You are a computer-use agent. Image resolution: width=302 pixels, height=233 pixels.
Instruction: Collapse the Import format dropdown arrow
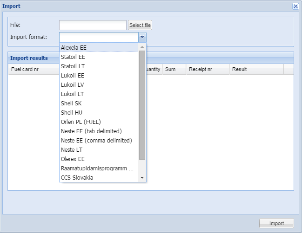coord(142,37)
